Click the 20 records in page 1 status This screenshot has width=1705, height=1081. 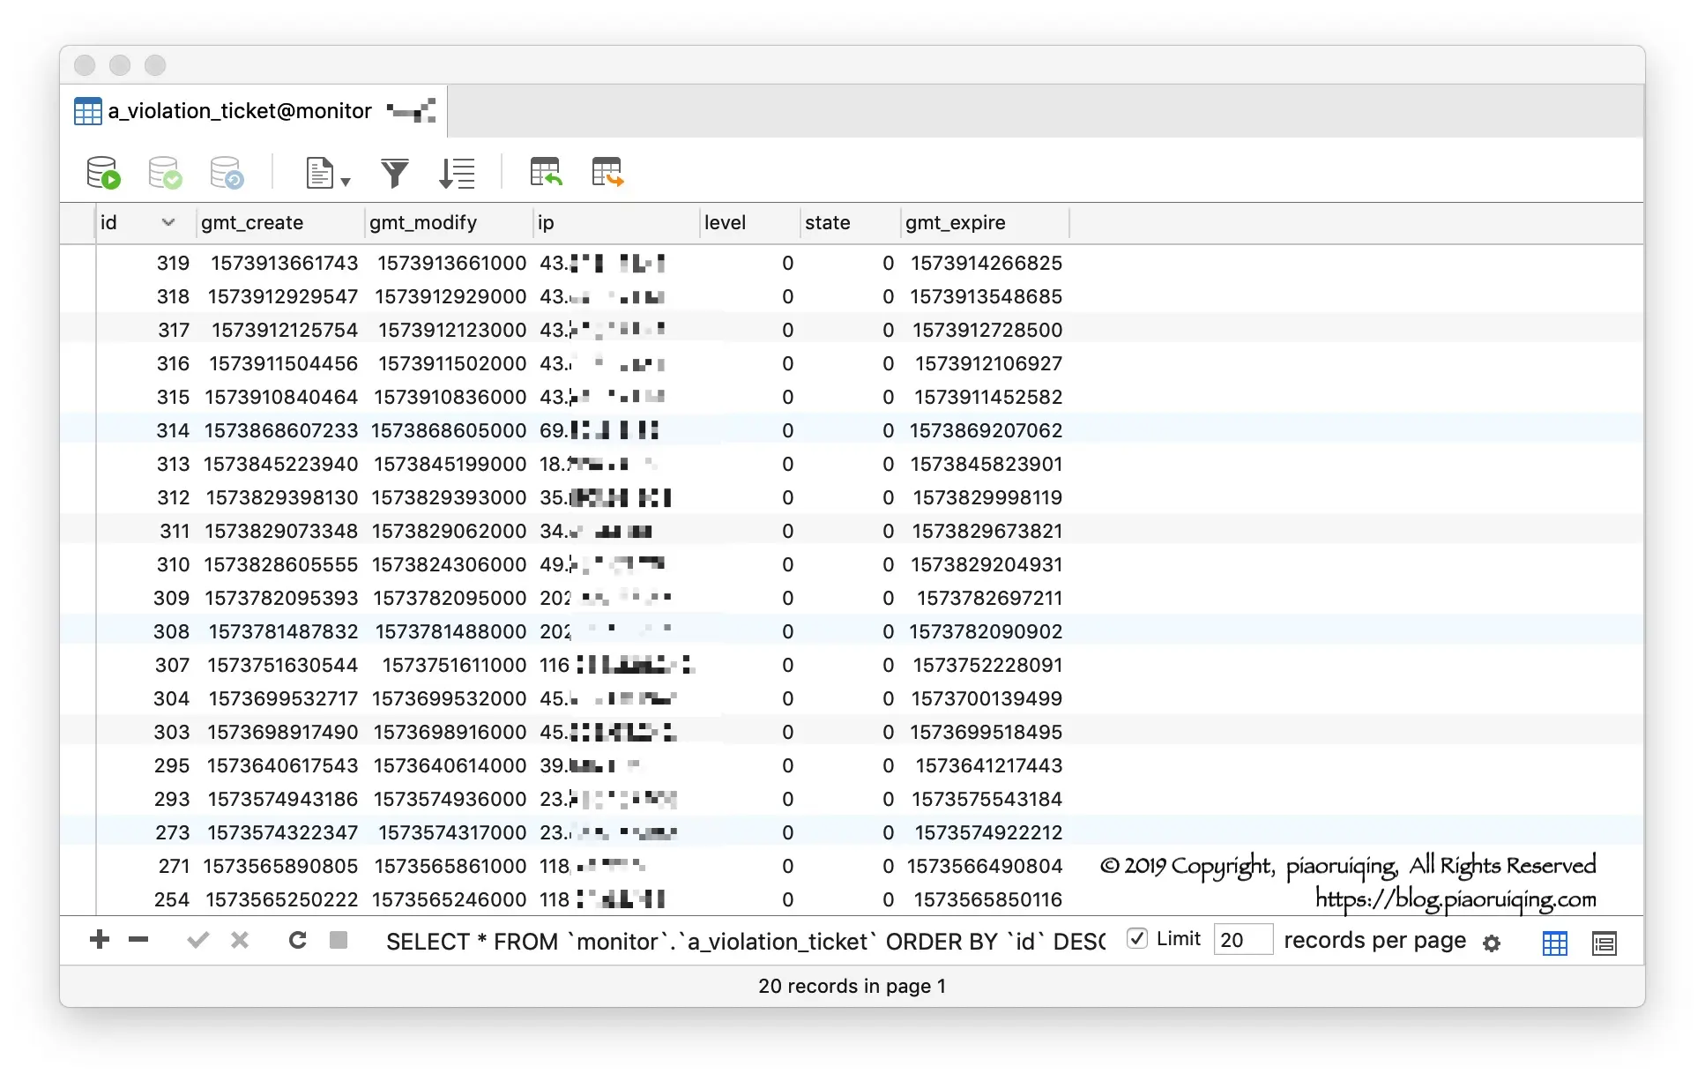coord(852,986)
